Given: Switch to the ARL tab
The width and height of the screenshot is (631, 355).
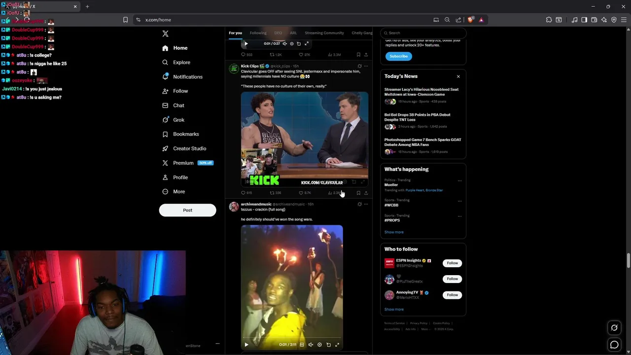Looking at the screenshot, I should pyautogui.click(x=293, y=33).
